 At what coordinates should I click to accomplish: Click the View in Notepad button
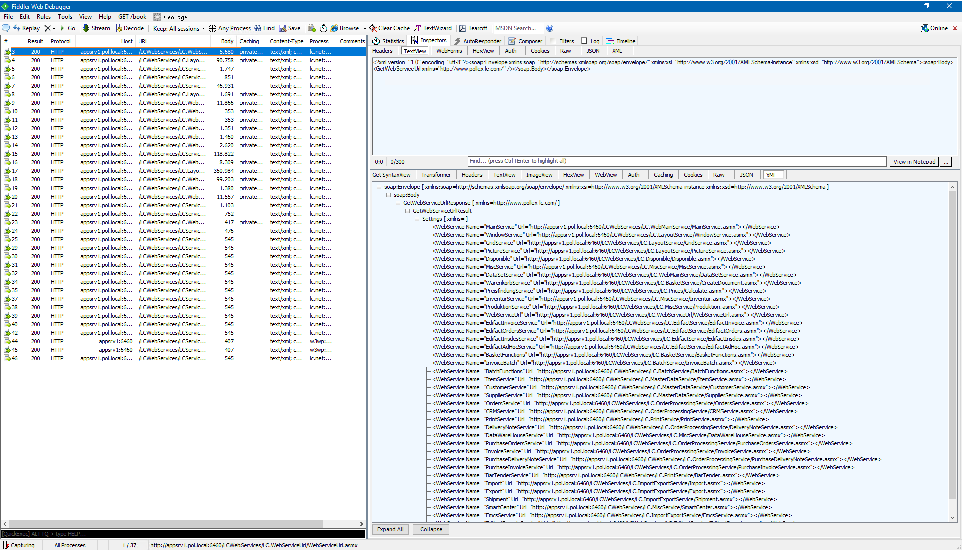914,162
